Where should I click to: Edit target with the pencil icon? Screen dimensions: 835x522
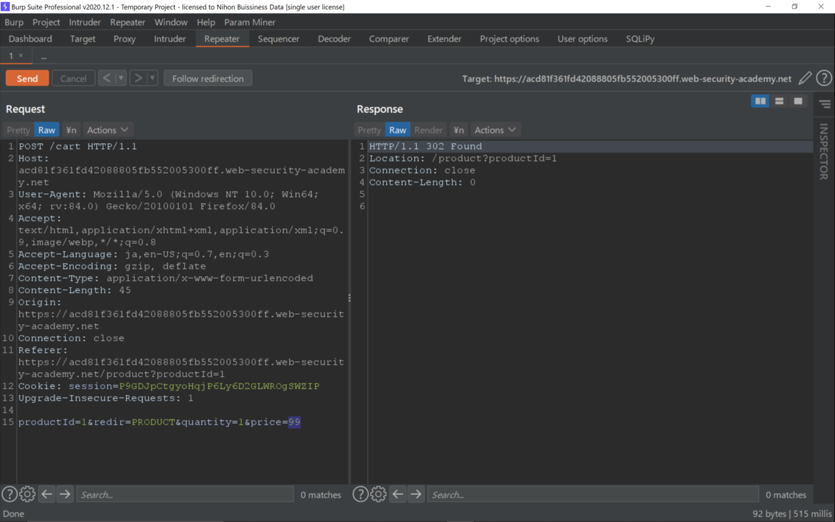click(x=805, y=79)
